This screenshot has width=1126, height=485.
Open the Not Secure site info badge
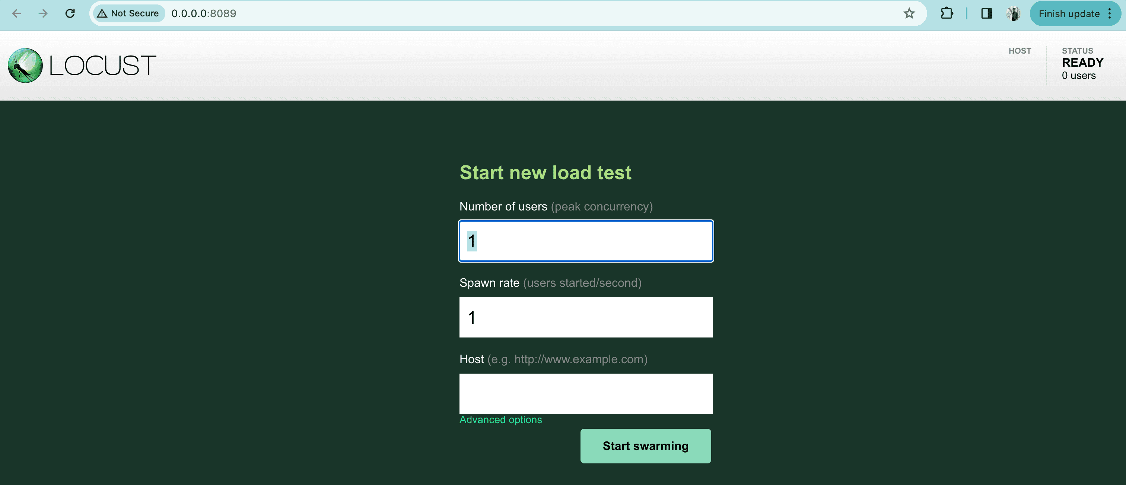point(128,13)
